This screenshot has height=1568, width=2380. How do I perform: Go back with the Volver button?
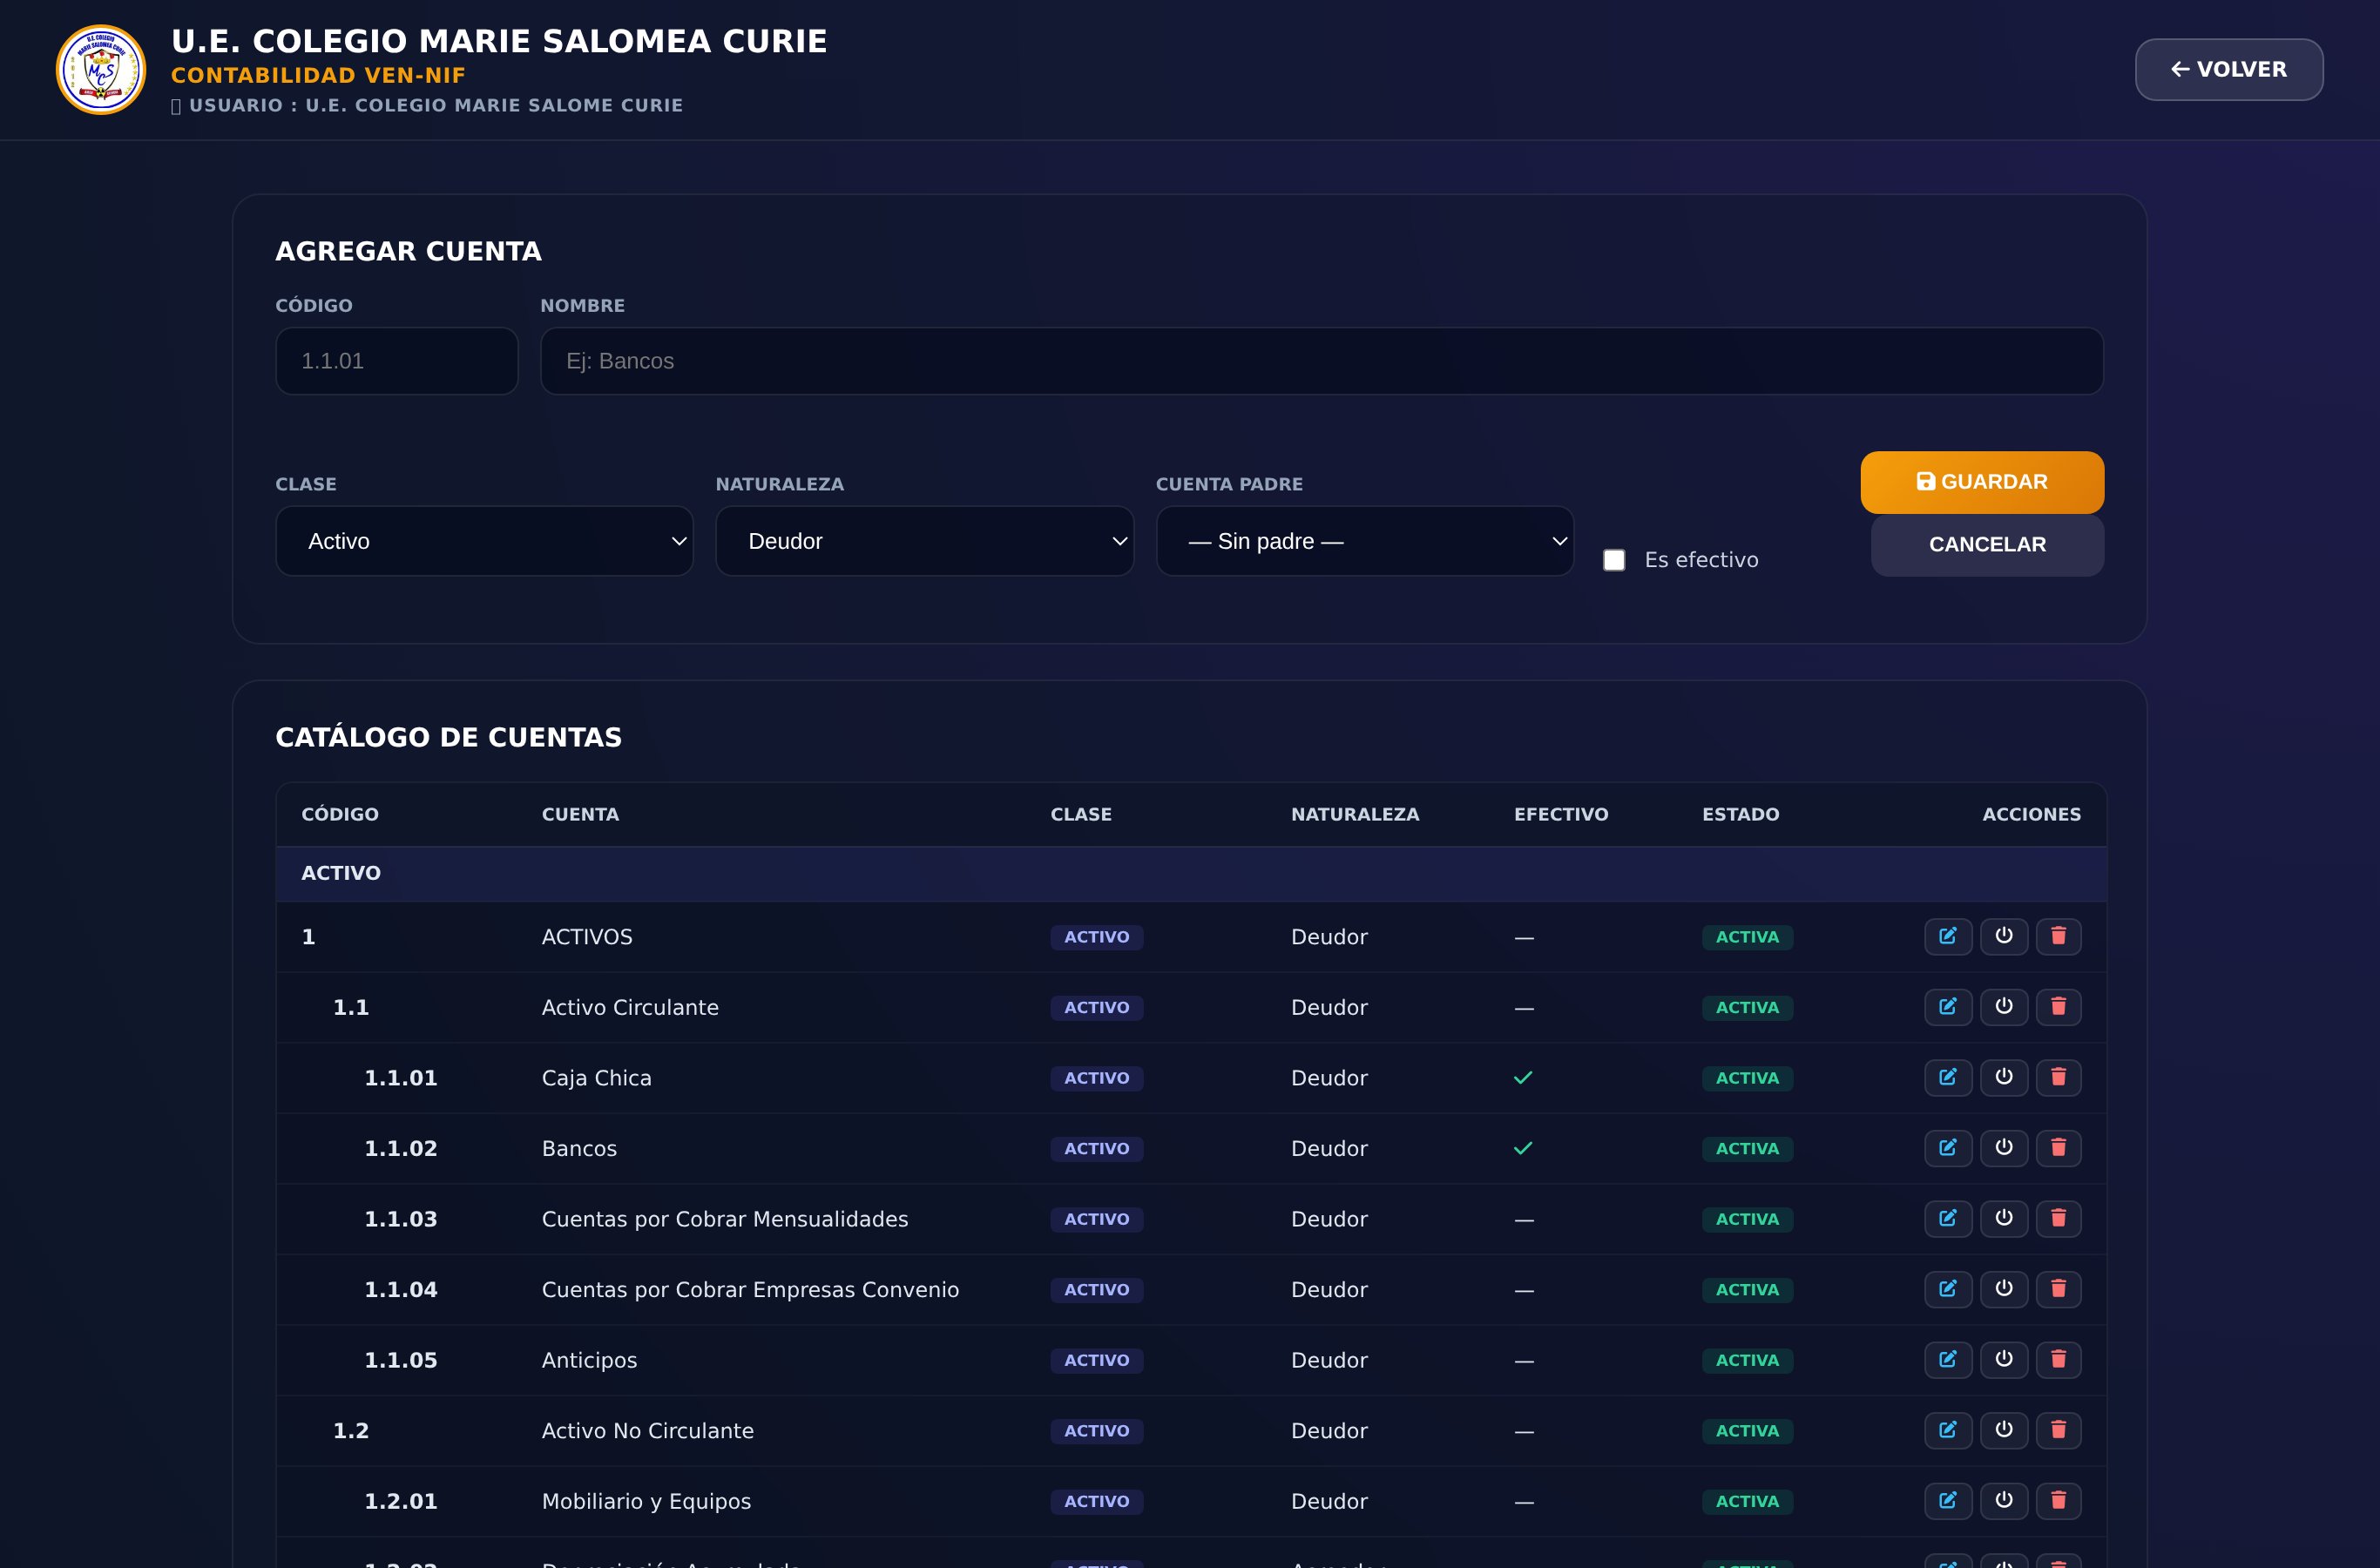click(x=2229, y=69)
